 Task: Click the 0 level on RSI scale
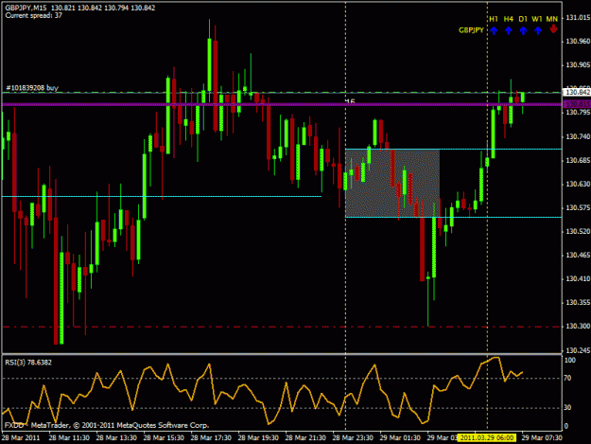(566, 426)
